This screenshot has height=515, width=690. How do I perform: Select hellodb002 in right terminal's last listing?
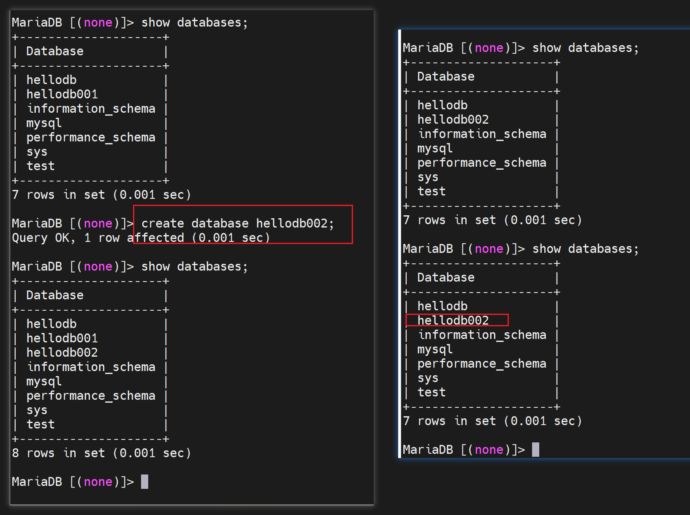pos(453,320)
